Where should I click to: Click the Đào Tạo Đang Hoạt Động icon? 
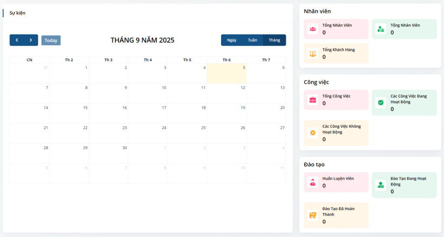point(380,185)
